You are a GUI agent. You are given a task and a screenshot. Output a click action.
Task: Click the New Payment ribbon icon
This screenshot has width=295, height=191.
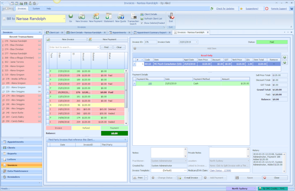click(95, 18)
